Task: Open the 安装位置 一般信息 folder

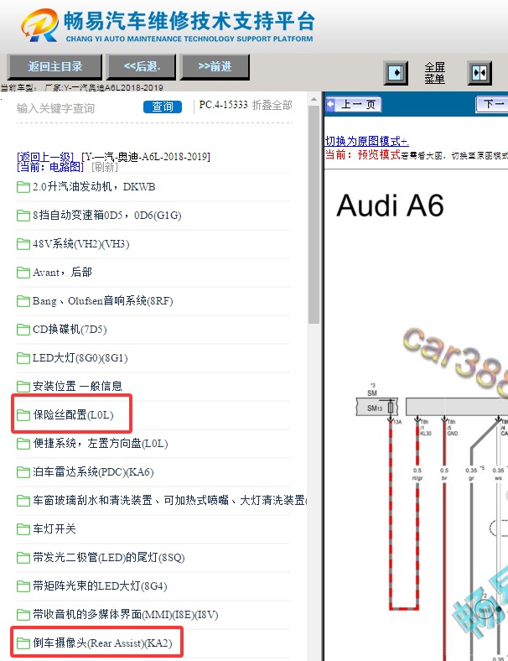Action: tap(77, 386)
